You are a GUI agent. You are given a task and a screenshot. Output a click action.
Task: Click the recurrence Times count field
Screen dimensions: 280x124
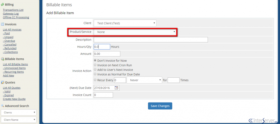tap(174, 80)
